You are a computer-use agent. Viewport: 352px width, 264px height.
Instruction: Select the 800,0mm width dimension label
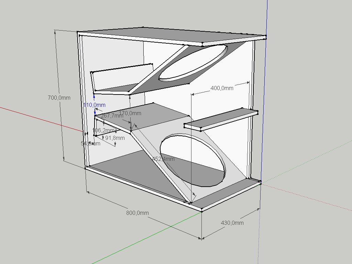pos(137,213)
